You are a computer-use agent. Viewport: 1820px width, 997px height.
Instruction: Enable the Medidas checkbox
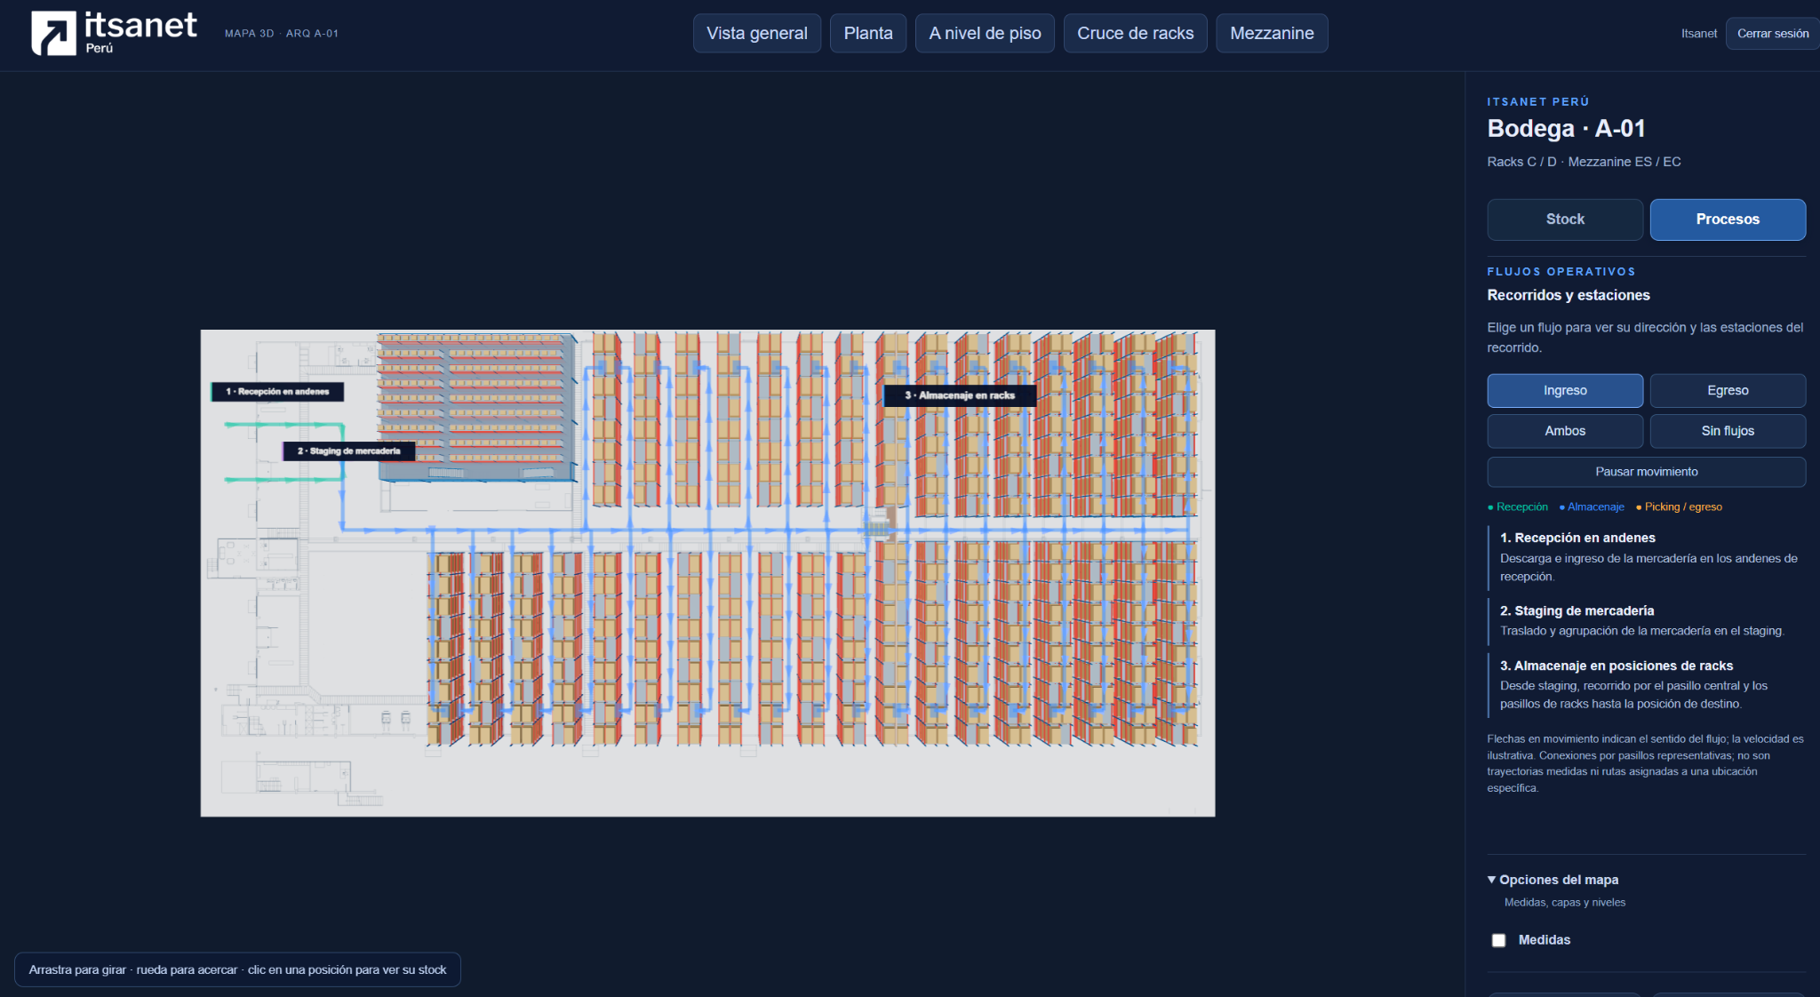click(1499, 940)
